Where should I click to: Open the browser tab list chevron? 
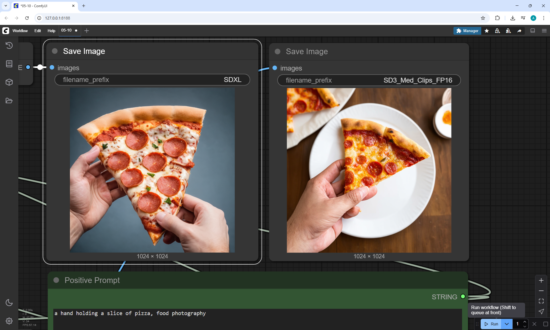pyautogui.click(x=6, y=6)
